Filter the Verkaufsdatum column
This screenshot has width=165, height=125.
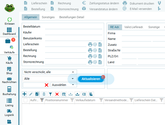point(101,100)
